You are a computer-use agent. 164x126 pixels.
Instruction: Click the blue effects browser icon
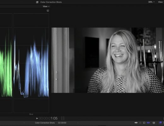pyautogui.click(x=161, y=123)
